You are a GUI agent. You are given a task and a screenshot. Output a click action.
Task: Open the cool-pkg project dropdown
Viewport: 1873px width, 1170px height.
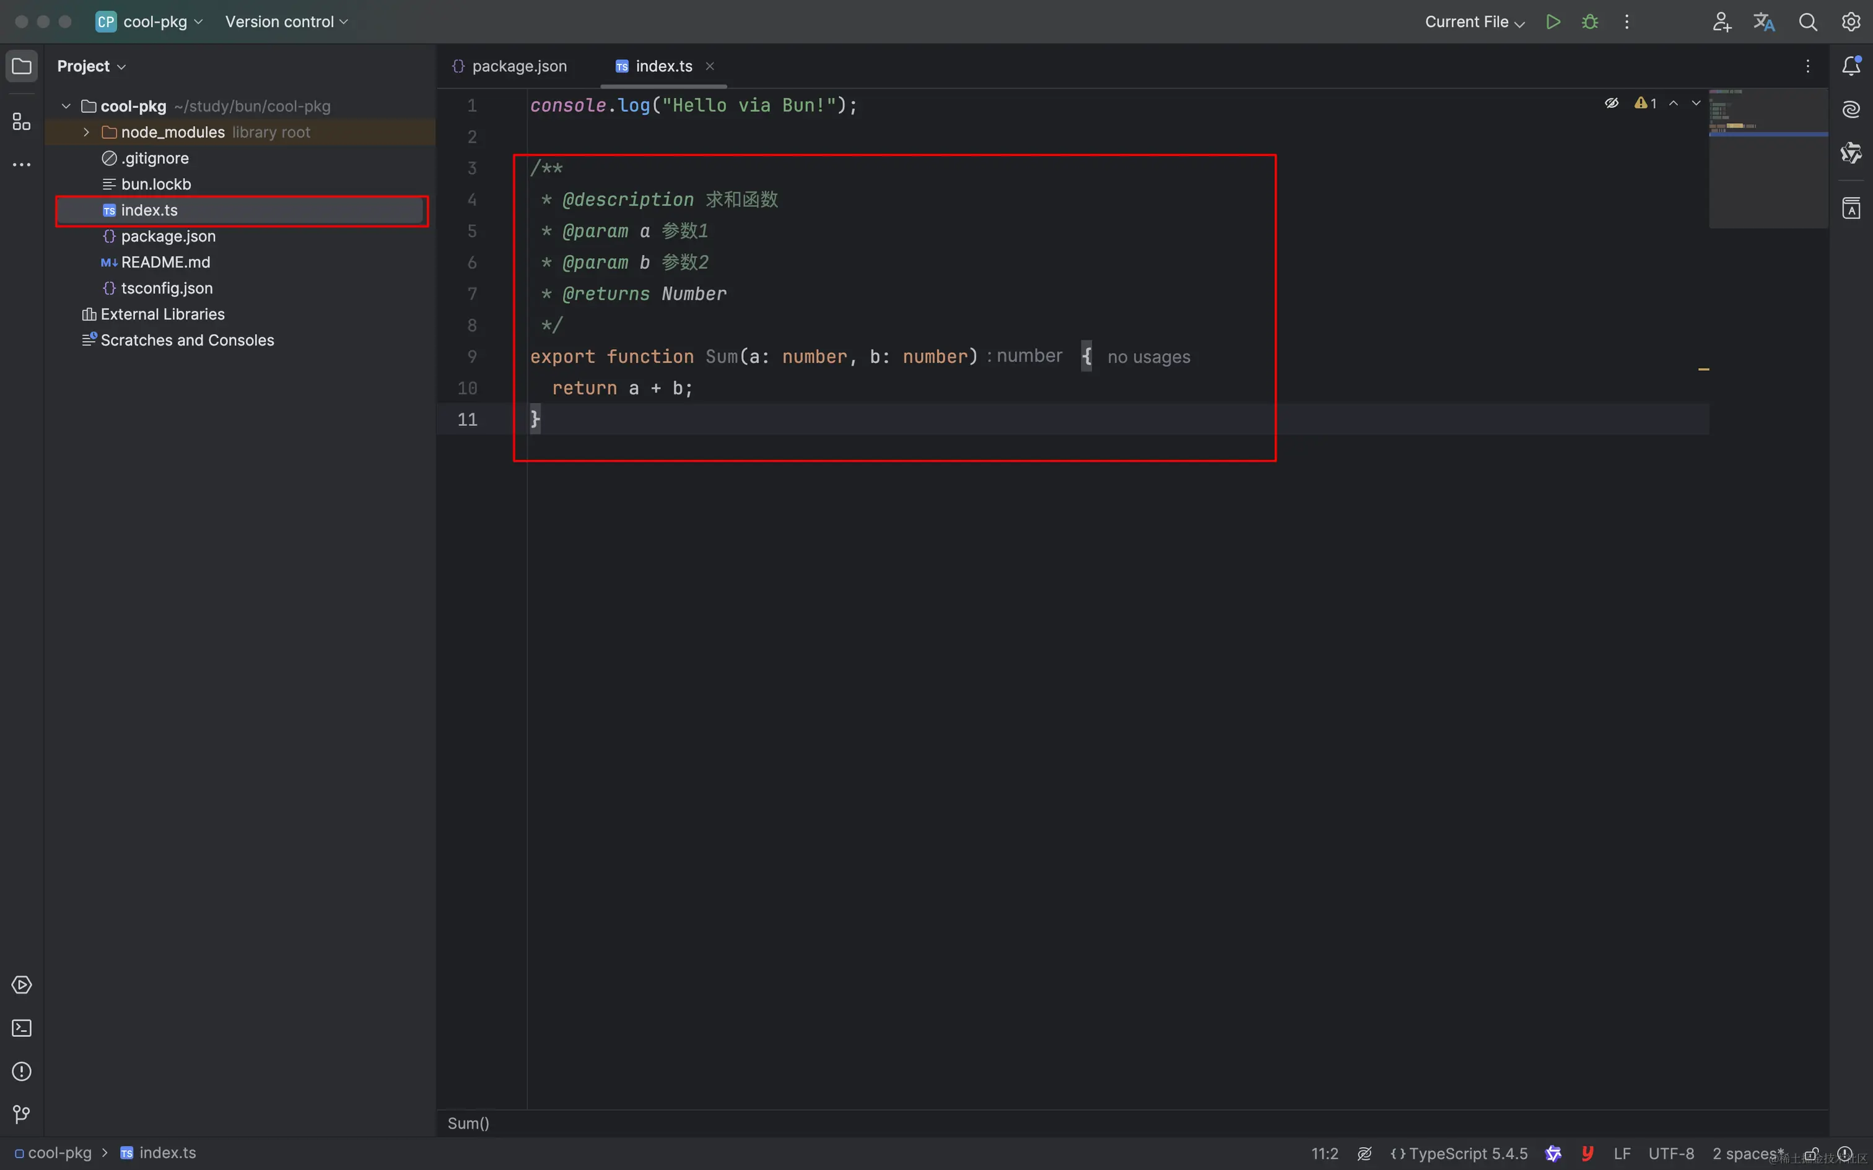149,22
